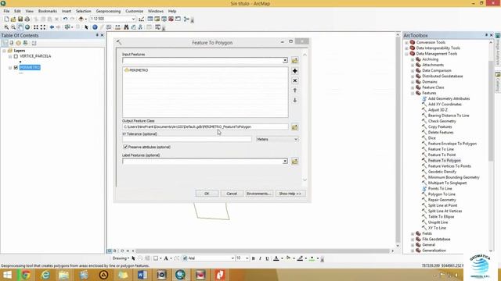
Task: Click the Find binoculars icon
Action: [x=126, y=27]
